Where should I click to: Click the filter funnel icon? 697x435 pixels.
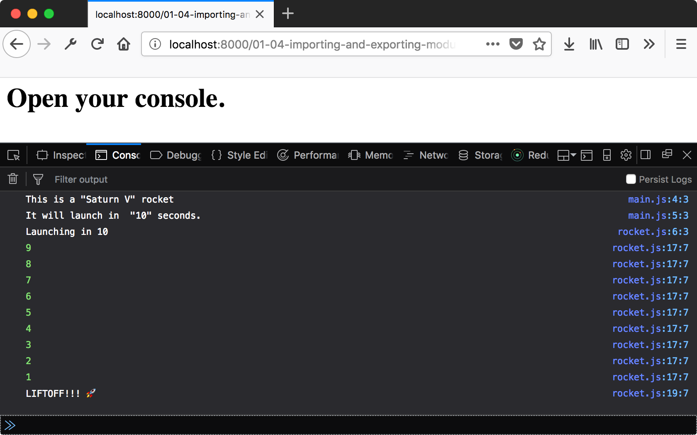[38, 179]
